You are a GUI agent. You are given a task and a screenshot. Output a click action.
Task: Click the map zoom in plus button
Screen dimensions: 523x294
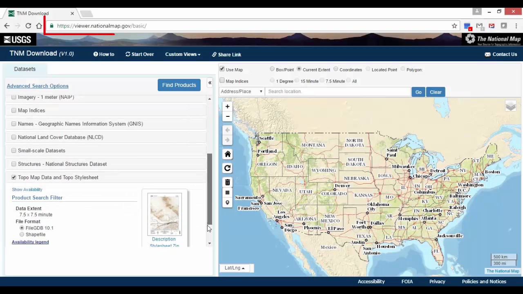point(228,107)
